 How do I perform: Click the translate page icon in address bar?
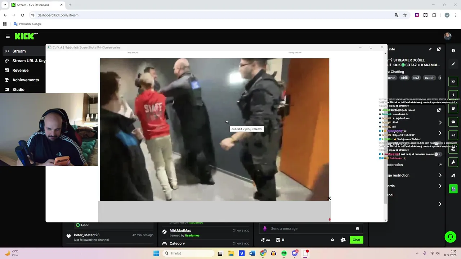click(397, 15)
